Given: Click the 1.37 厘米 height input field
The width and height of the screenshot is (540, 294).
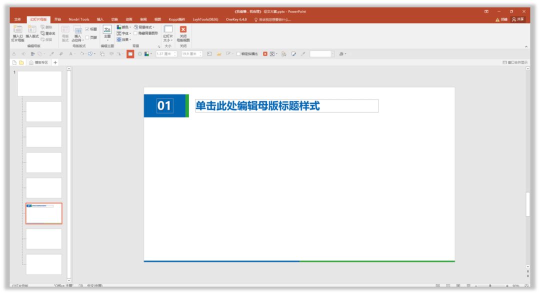Looking at the screenshot, I should point(166,54).
